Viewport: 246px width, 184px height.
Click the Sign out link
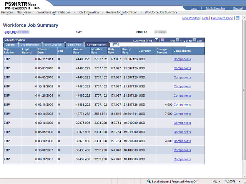238,8
